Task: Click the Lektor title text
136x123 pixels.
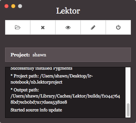Action: click(x=68, y=11)
